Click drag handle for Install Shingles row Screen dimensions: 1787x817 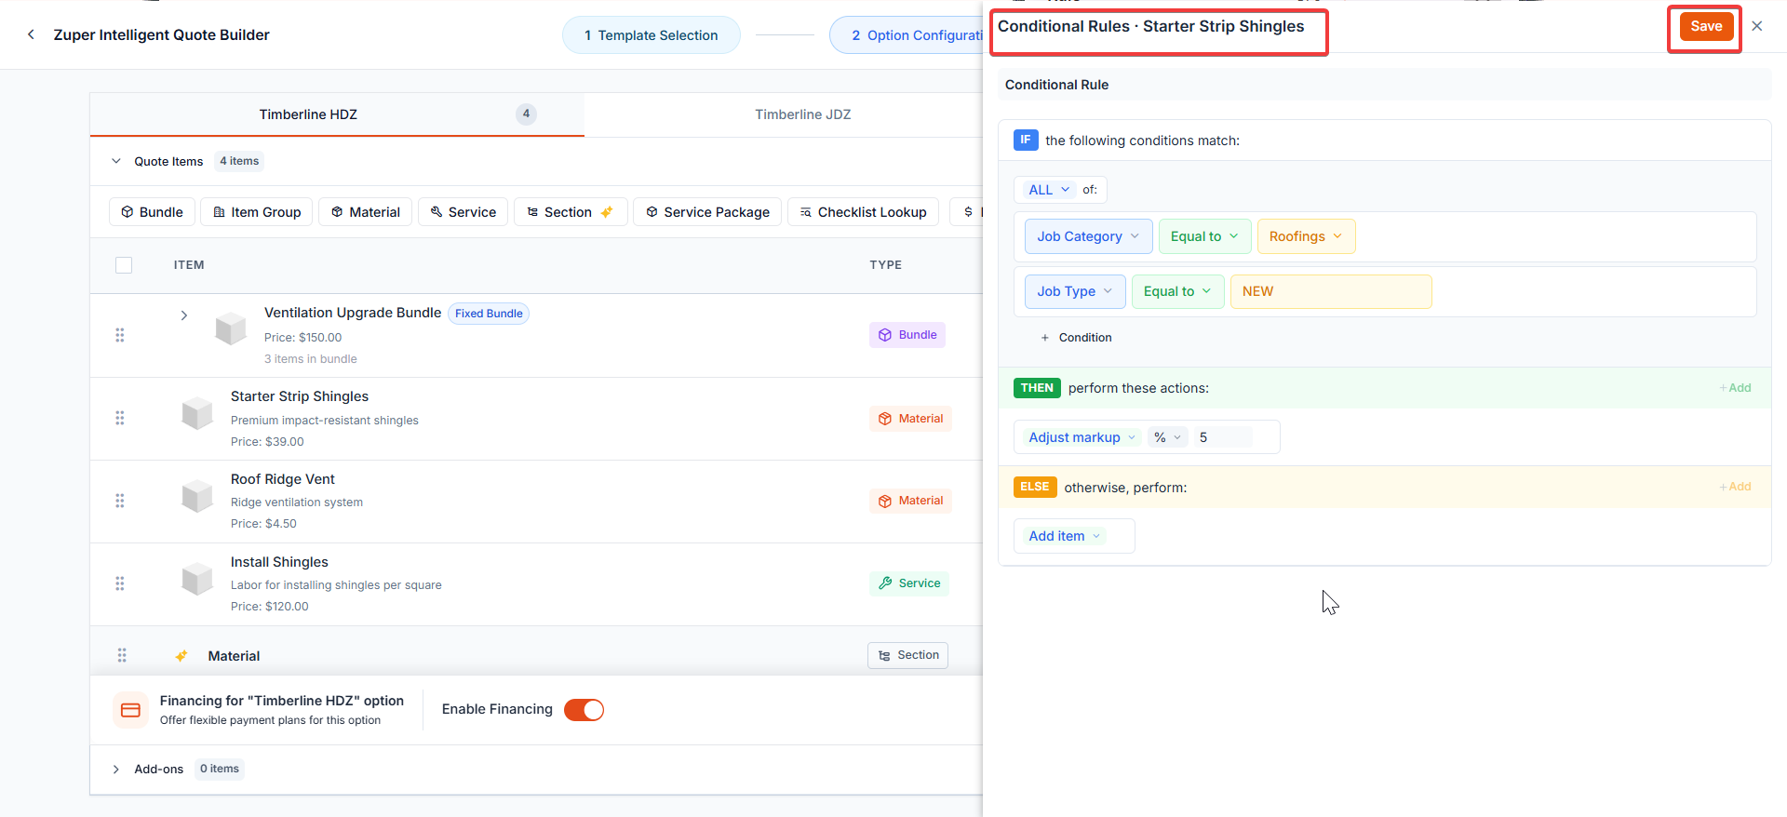(x=120, y=583)
